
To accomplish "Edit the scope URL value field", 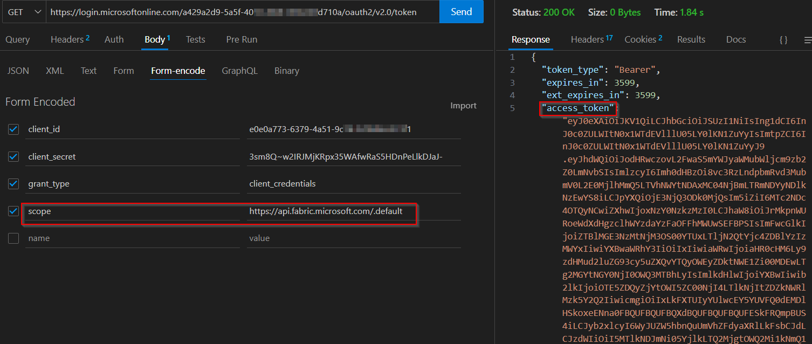I will coord(354,211).
